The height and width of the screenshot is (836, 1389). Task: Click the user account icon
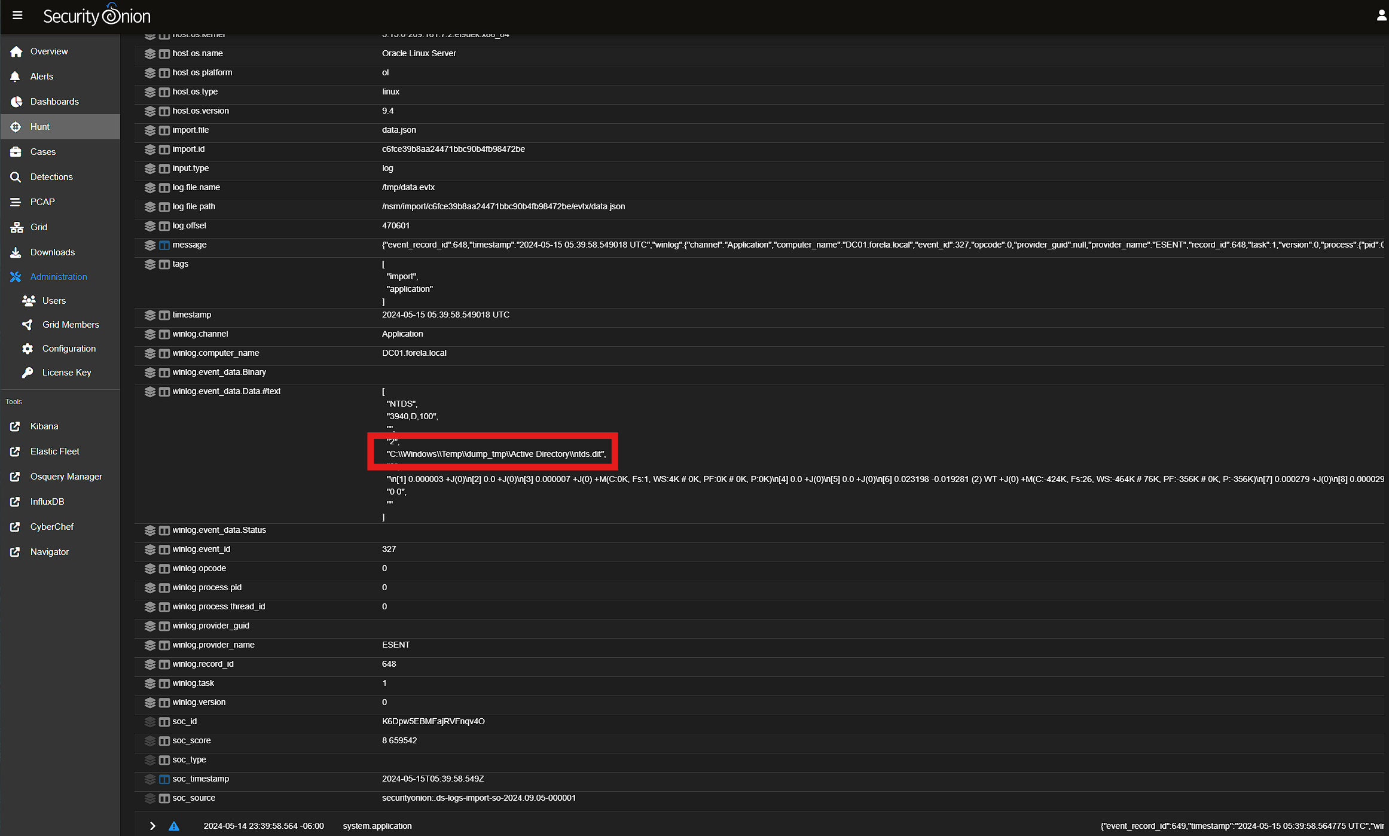[1381, 16]
